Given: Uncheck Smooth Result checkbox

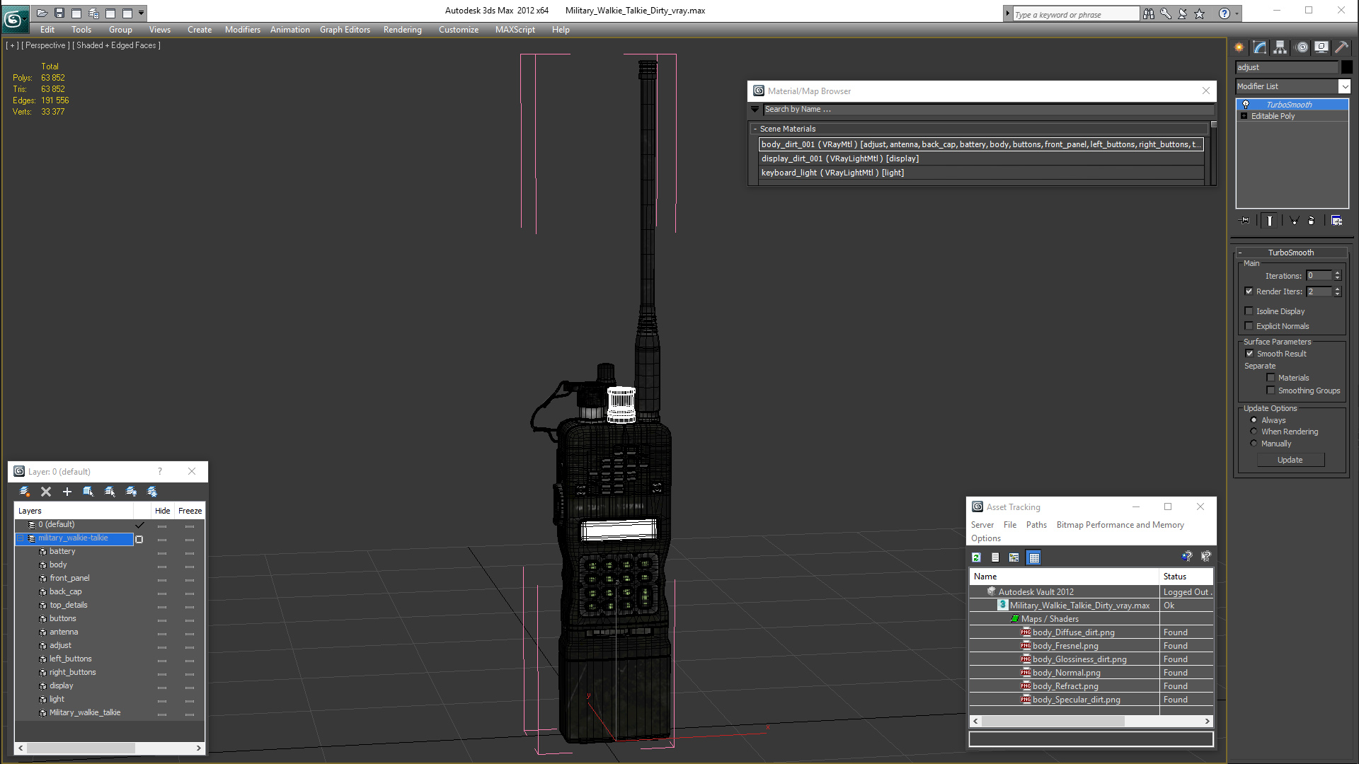Looking at the screenshot, I should [x=1249, y=354].
